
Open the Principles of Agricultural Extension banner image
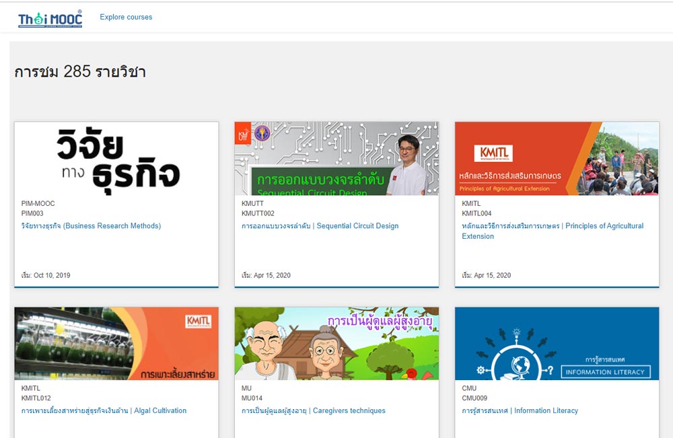pyautogui.click(x=557, y=159)
